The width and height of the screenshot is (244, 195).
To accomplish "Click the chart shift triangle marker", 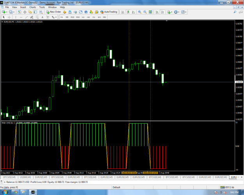I will [x=167, y=21].
